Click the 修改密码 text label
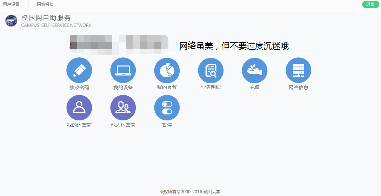The width and height of the screenshot is (381, 196). coord(79,87)
